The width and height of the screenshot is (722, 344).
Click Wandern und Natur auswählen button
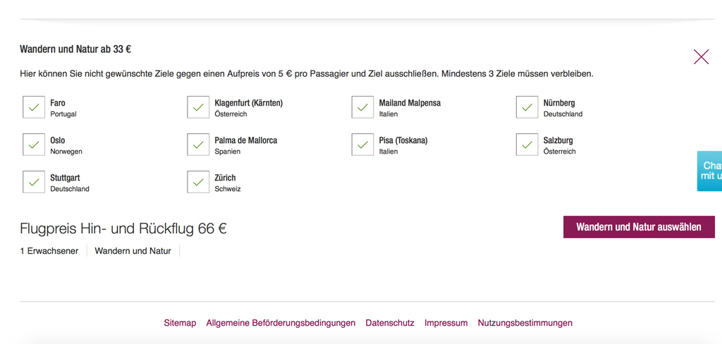coord(638,227)
